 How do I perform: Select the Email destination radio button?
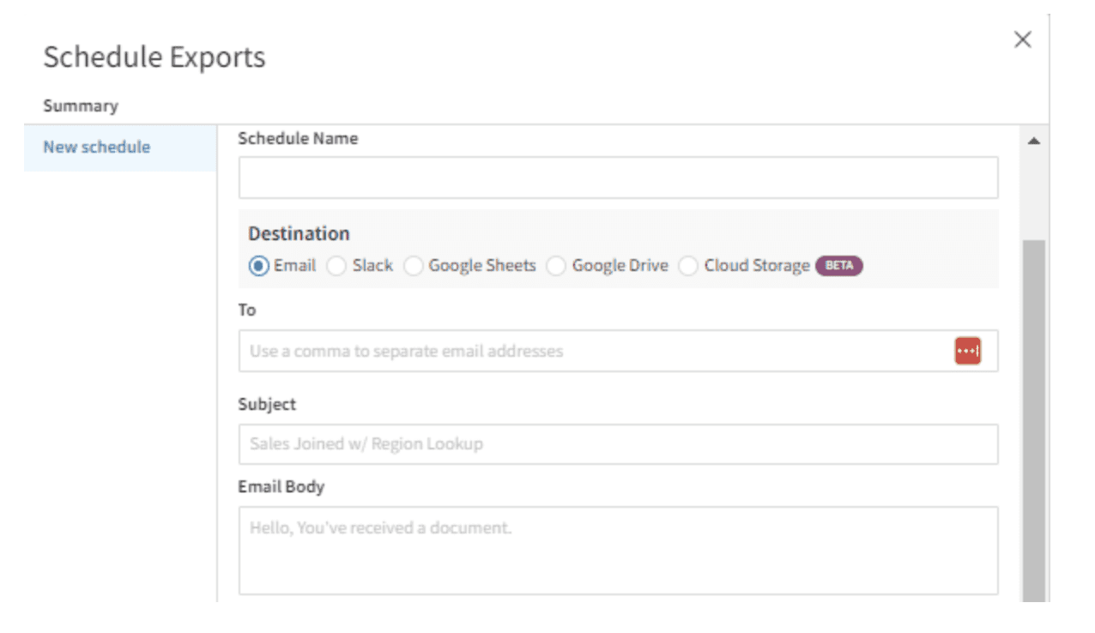point(258,266)
